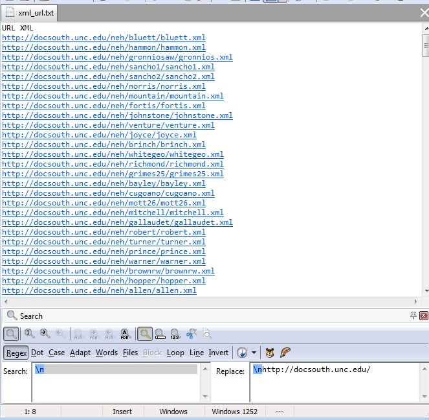This screenshot has height=420, width=429.
Task: Open the joyce.xml link
Action: (99, 135)
